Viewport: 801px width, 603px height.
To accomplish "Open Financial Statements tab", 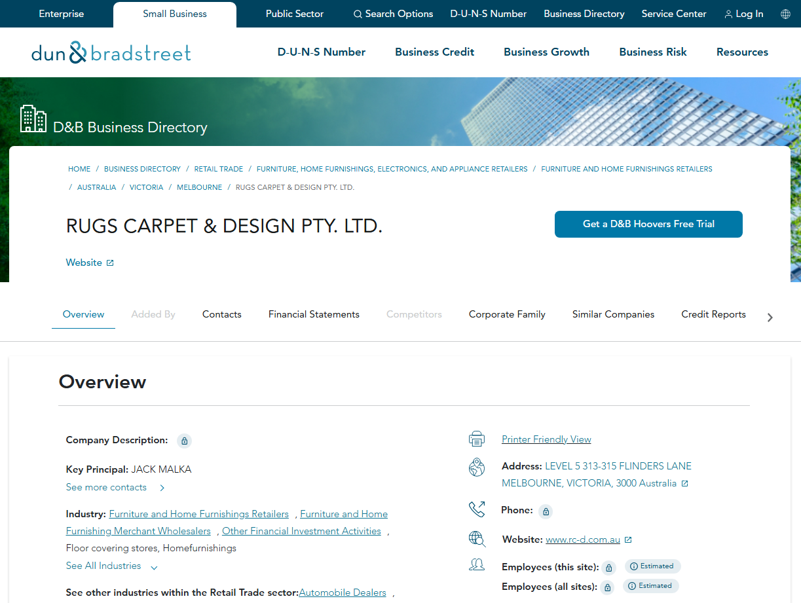I will [314, 314].
